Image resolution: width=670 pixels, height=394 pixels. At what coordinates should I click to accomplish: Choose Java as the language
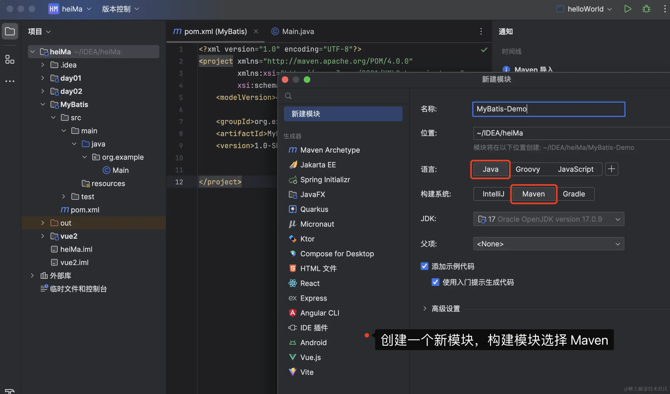pos(490,169)
